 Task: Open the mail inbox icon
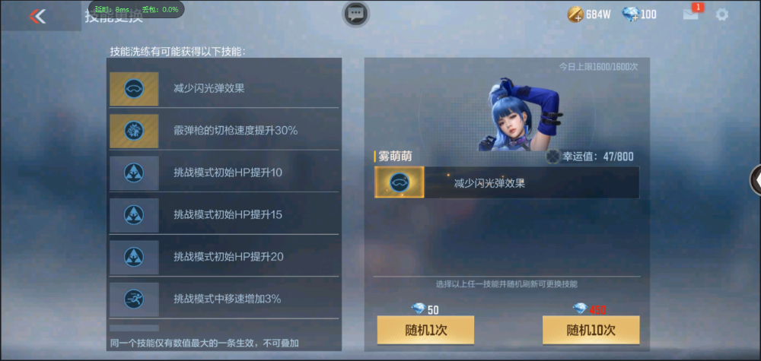[x=691, y=14]
